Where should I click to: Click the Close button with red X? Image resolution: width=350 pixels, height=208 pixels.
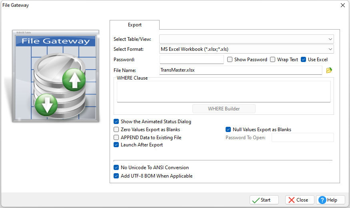tap(300, 200)
